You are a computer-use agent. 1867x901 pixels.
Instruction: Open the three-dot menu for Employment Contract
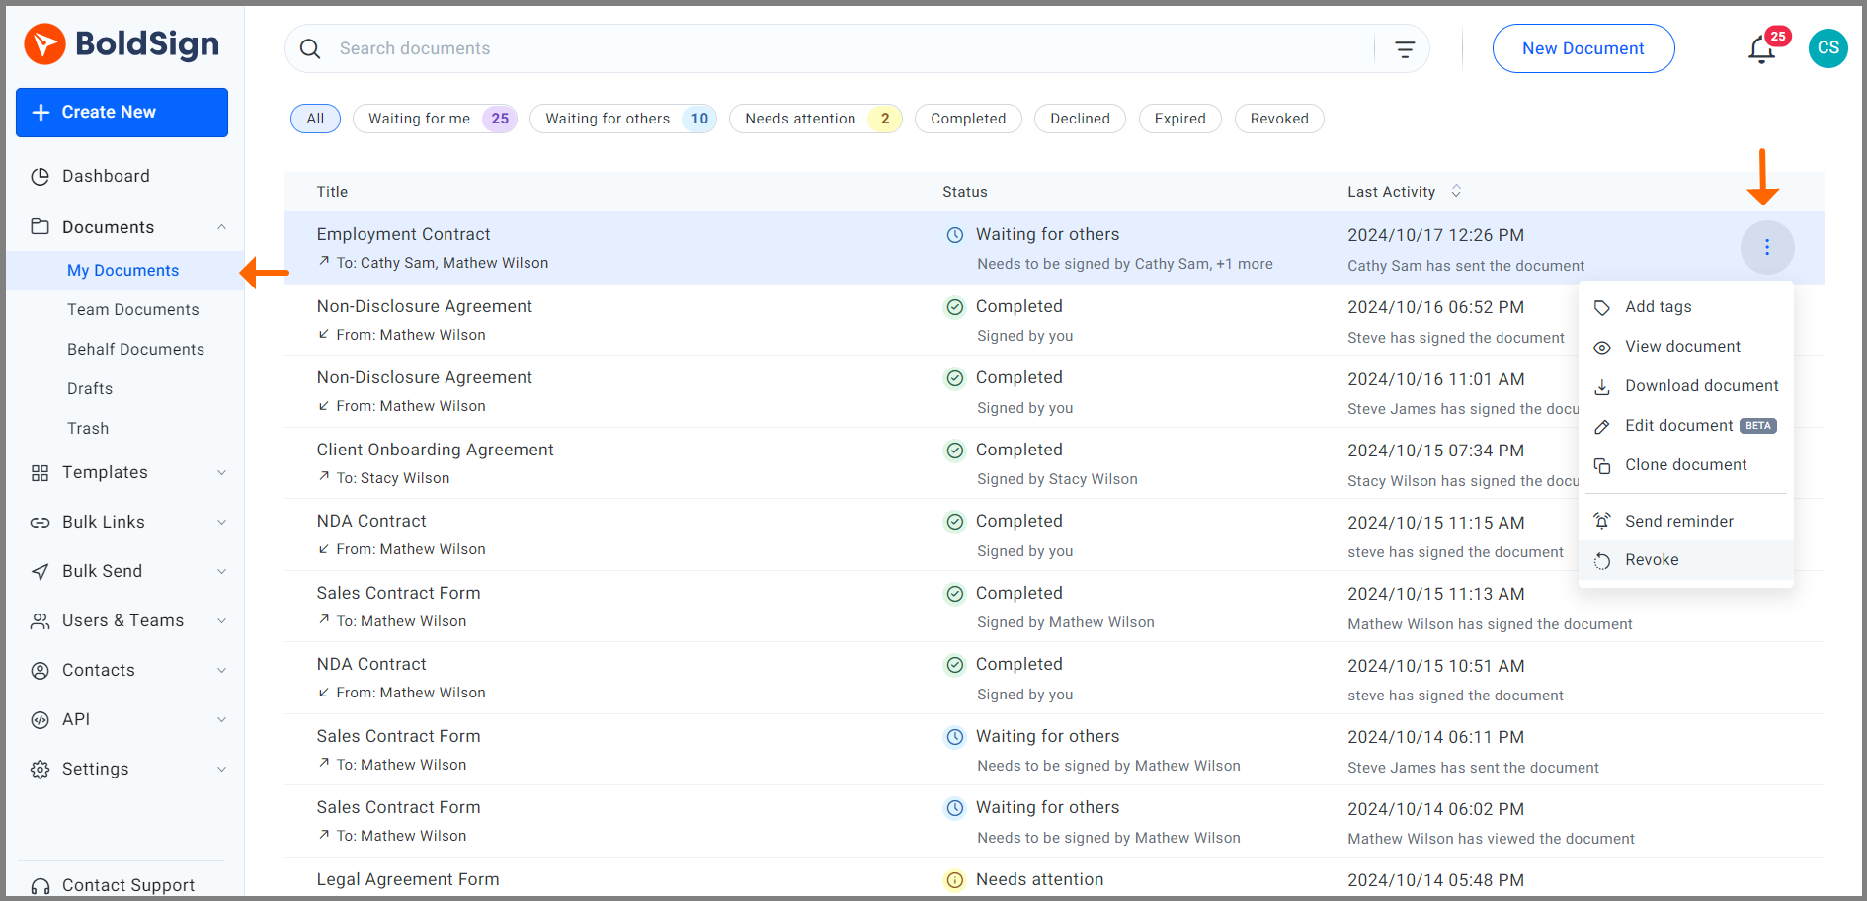tap(1766, 247)
